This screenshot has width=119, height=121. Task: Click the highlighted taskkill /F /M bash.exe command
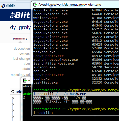[60, 94]
